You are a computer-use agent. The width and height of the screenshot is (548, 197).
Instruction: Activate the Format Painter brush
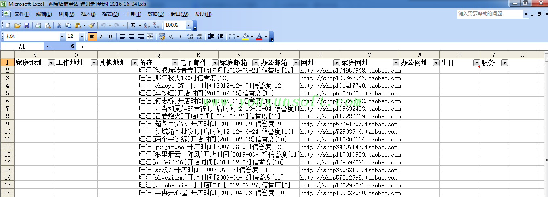click(92, 25)
